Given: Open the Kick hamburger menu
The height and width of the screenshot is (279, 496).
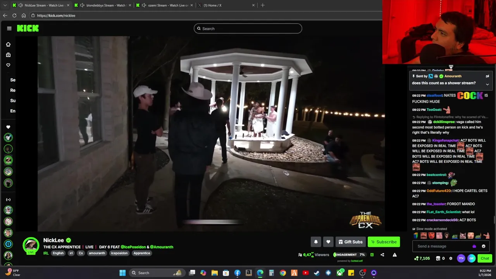Looking at the screenshot, I should click(9, 28).
